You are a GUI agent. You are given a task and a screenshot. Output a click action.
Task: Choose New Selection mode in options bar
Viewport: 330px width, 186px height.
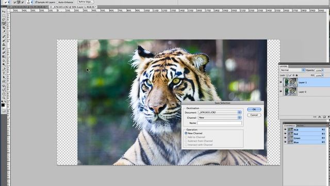click(15, 2)
